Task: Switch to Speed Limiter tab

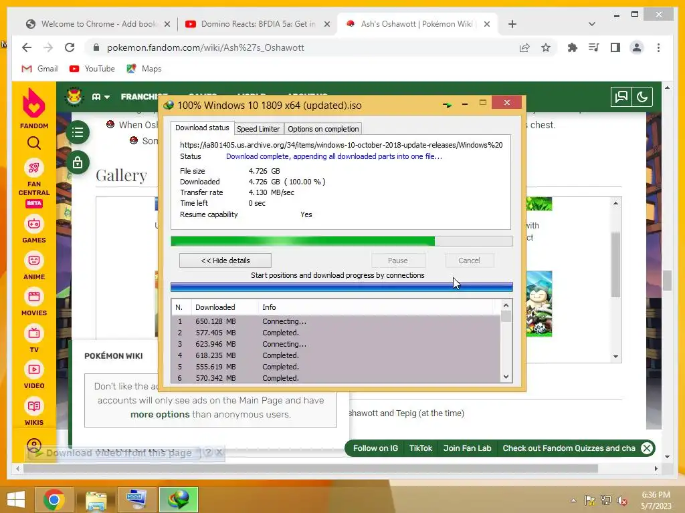Action: tap(258, 129)
